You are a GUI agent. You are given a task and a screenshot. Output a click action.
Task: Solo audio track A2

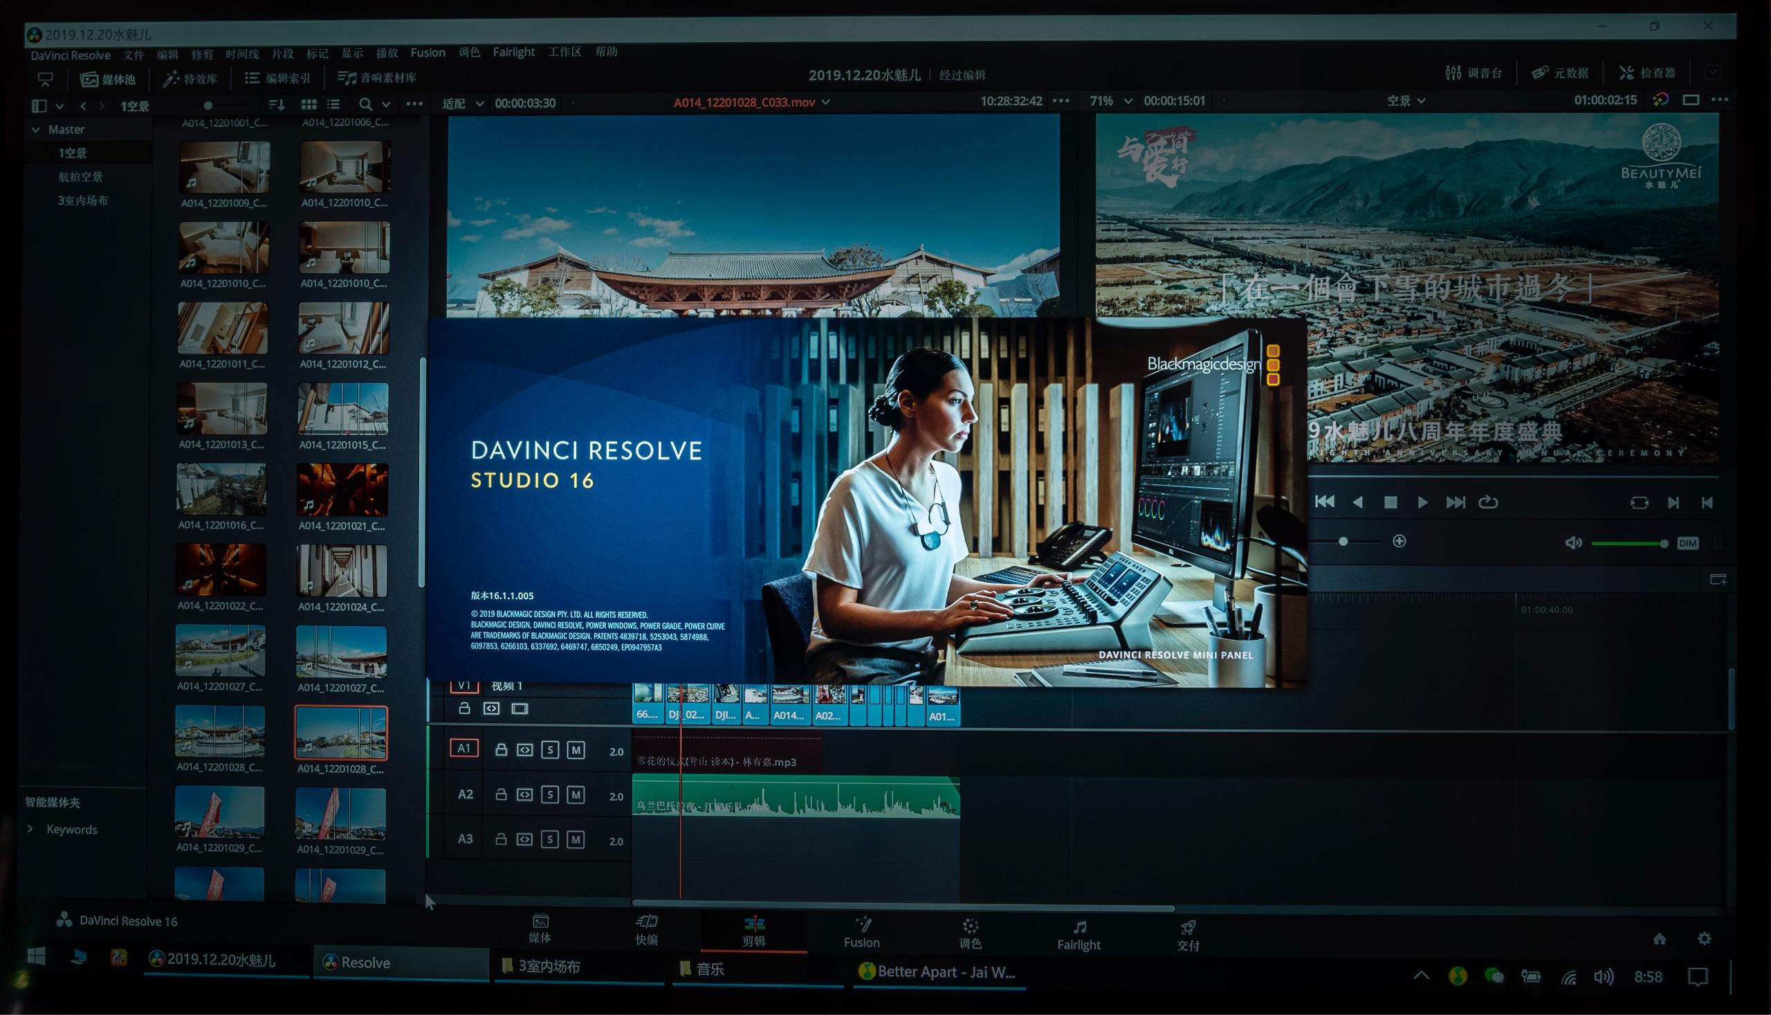tap(550, 795)
